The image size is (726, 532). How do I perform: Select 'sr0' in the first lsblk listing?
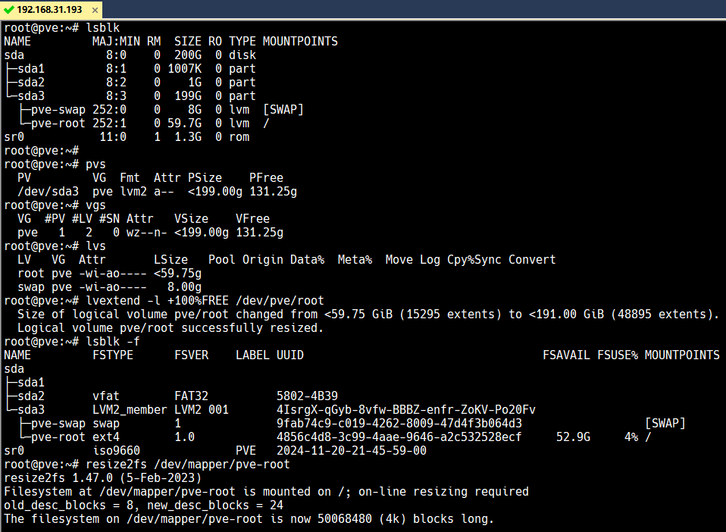point(14,137)
